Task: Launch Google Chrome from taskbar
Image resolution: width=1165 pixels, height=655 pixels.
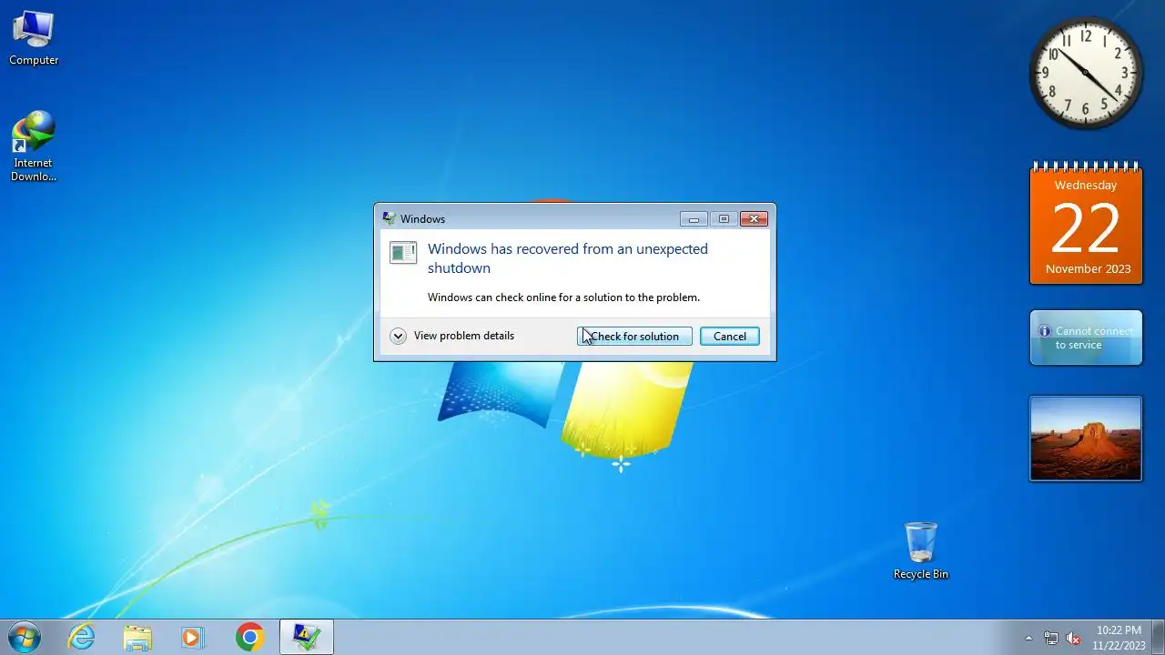Action: [x=249, y=637]
